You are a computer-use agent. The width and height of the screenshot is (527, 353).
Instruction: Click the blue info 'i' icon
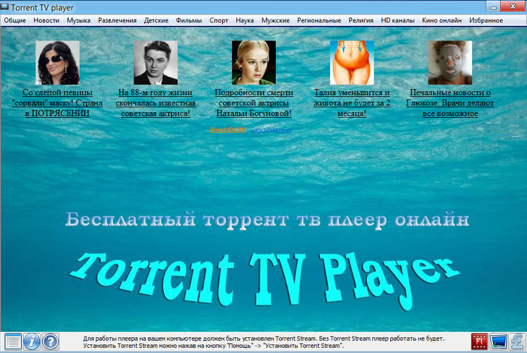click(32, 342)
